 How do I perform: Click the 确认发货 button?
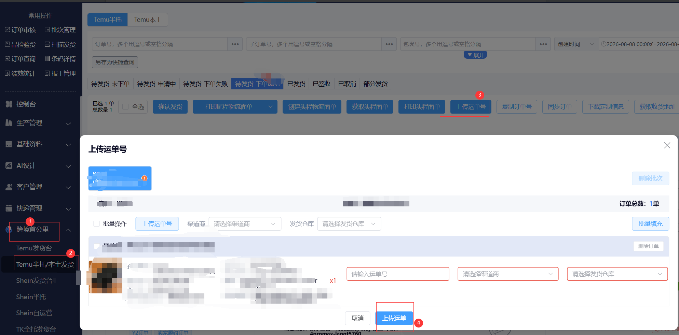tap(170, 107)
